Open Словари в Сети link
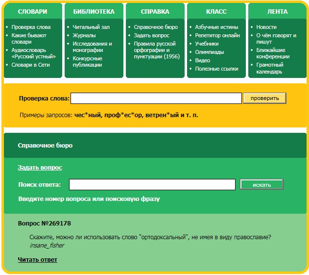Viewport: 309px width, 275px height. 30,65
